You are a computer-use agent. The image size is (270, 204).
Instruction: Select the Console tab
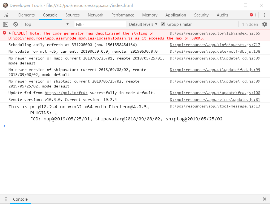(x=50, y=15)
